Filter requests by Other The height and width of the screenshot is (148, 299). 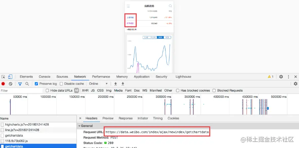(168, 90)
